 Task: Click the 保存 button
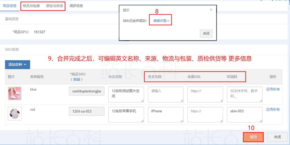[x=253, y=137]
